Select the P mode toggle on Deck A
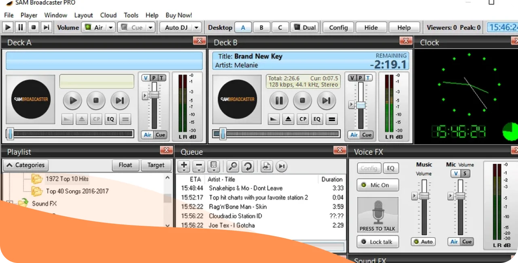The width and height of the screenshot is (518, 263). coord(154,78)
